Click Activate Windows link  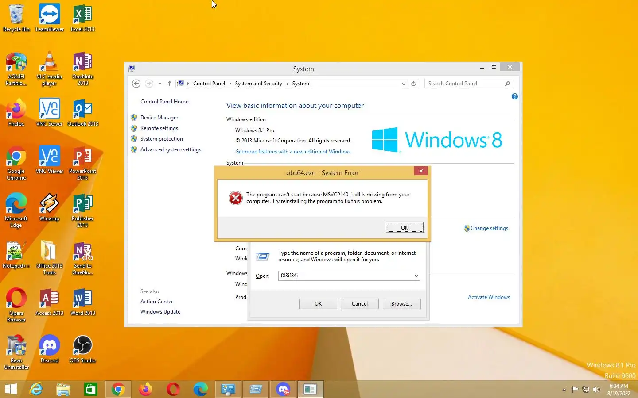[489, 297]
